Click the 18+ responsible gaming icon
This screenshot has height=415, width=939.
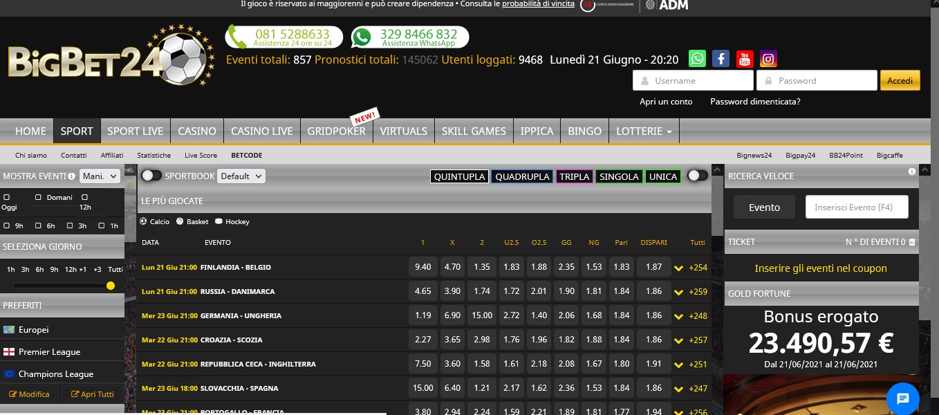tap(588, 5)
